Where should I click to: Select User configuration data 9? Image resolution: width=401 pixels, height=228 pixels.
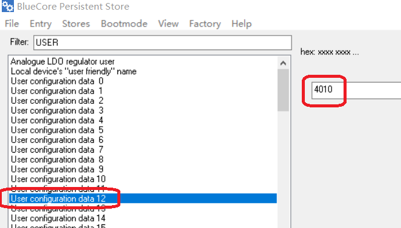click(143, 169)
